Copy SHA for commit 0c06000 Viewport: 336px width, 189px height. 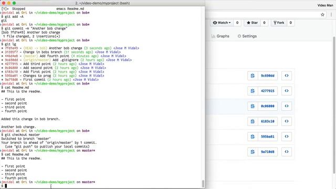[253, 106]
